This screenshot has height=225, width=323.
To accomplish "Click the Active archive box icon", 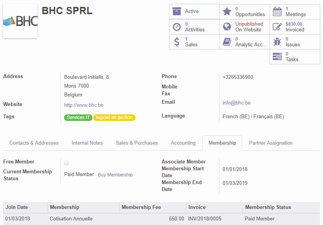I will coord(176,11).
